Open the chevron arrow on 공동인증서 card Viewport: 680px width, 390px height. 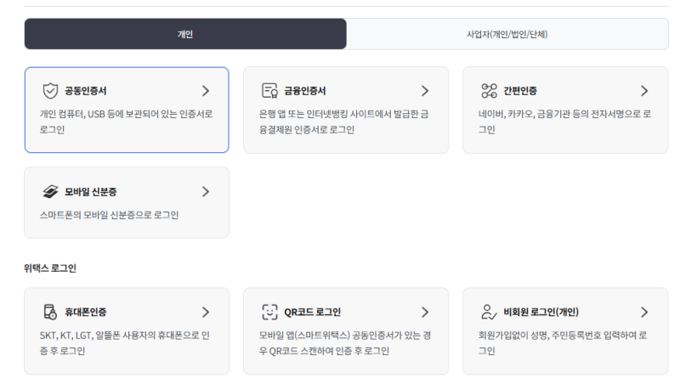[206, 91]
